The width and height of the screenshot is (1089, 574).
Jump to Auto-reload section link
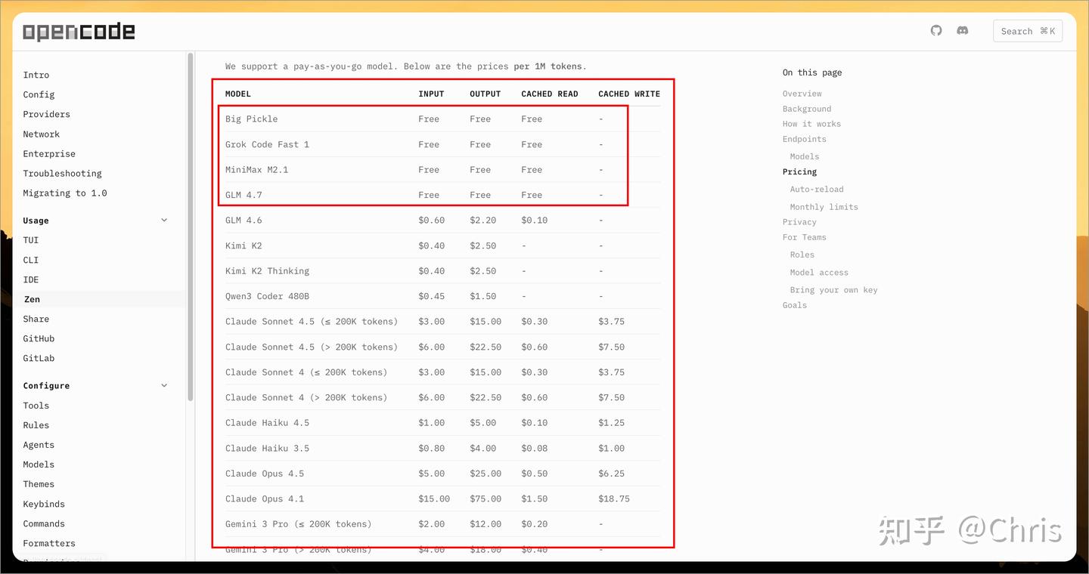817,190
